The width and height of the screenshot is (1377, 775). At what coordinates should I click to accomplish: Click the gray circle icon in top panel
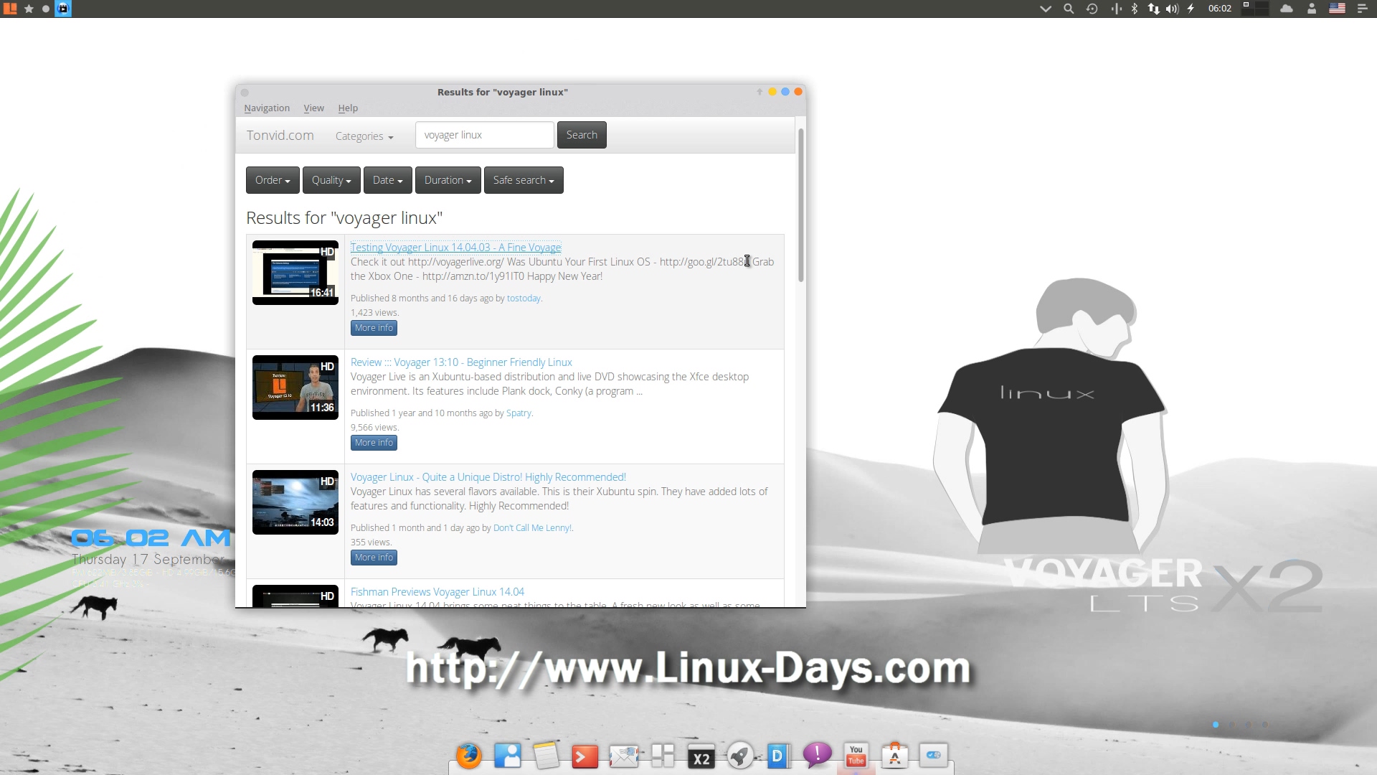46,9
